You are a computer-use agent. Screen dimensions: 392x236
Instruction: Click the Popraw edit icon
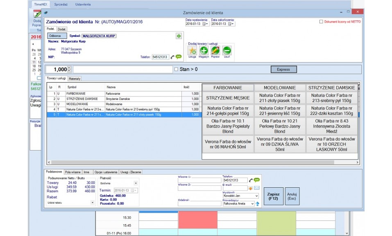[215, 51]
